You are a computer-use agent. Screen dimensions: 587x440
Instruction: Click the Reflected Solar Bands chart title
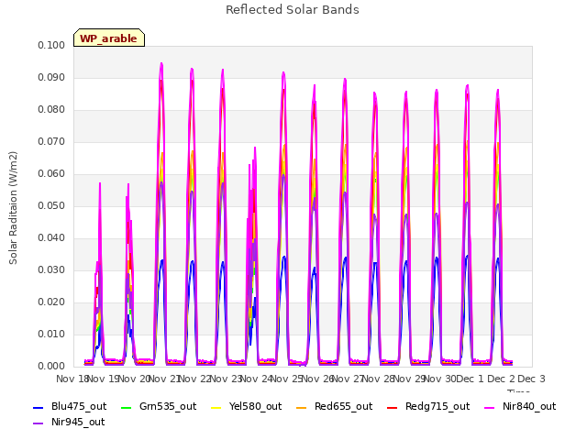click(x=293, y=10)
